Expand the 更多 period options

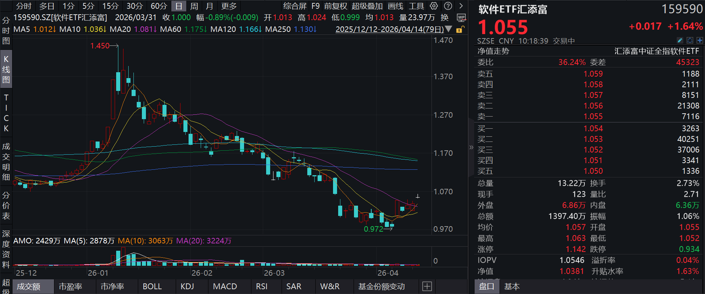[229, 6]
